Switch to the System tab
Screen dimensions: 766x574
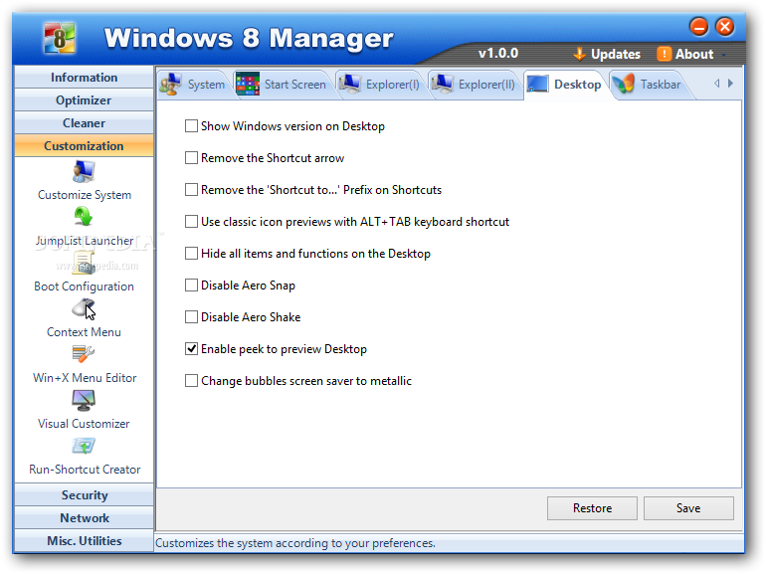point(193,84)
